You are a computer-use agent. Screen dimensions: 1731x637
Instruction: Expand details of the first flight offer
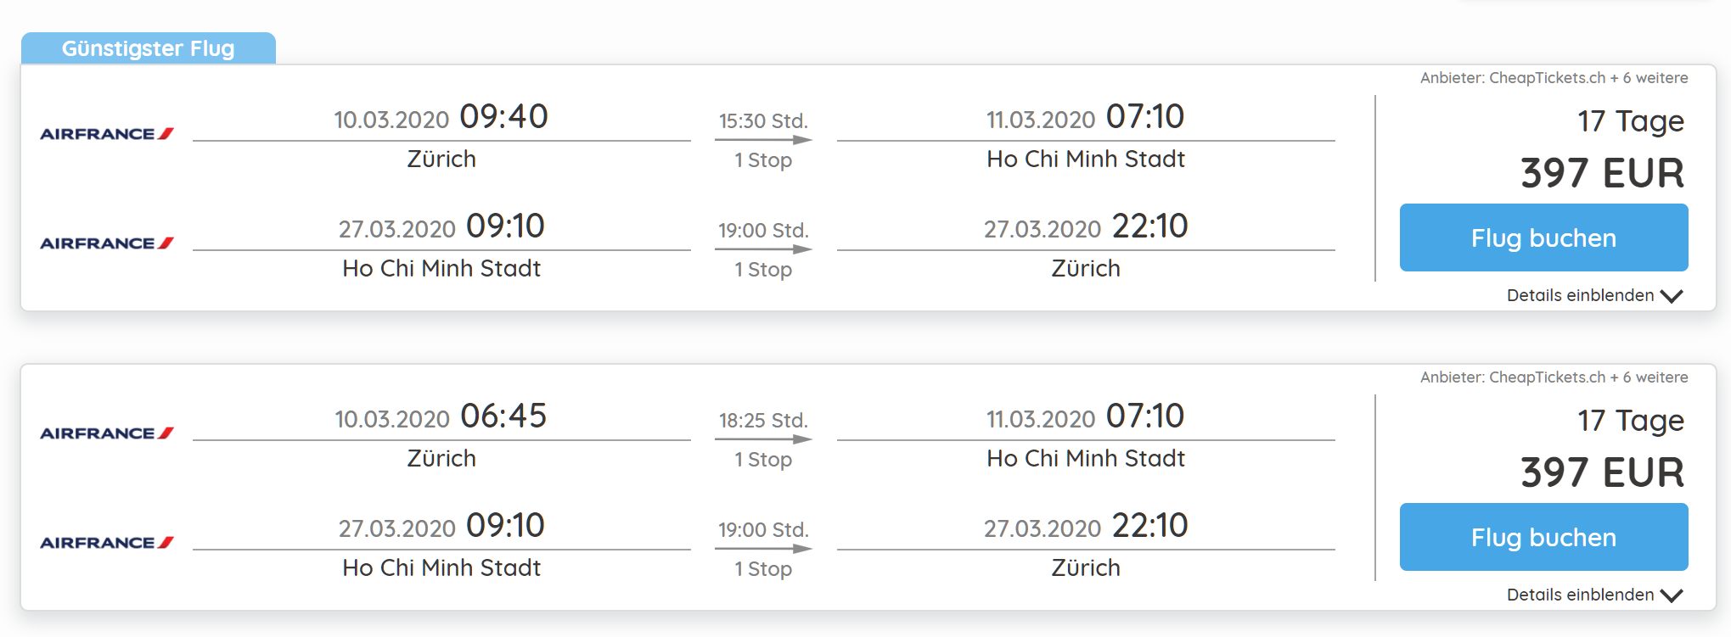pos(1580,295)
